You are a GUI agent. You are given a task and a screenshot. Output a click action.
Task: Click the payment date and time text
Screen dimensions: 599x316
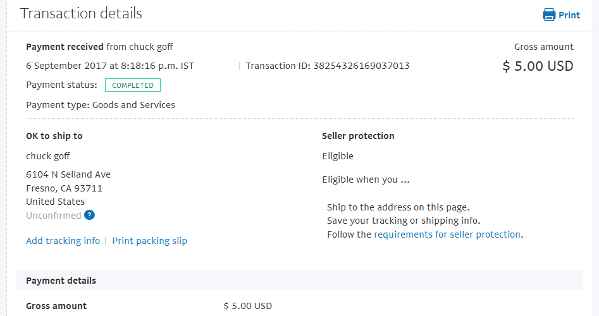click(x=110, y=66)
